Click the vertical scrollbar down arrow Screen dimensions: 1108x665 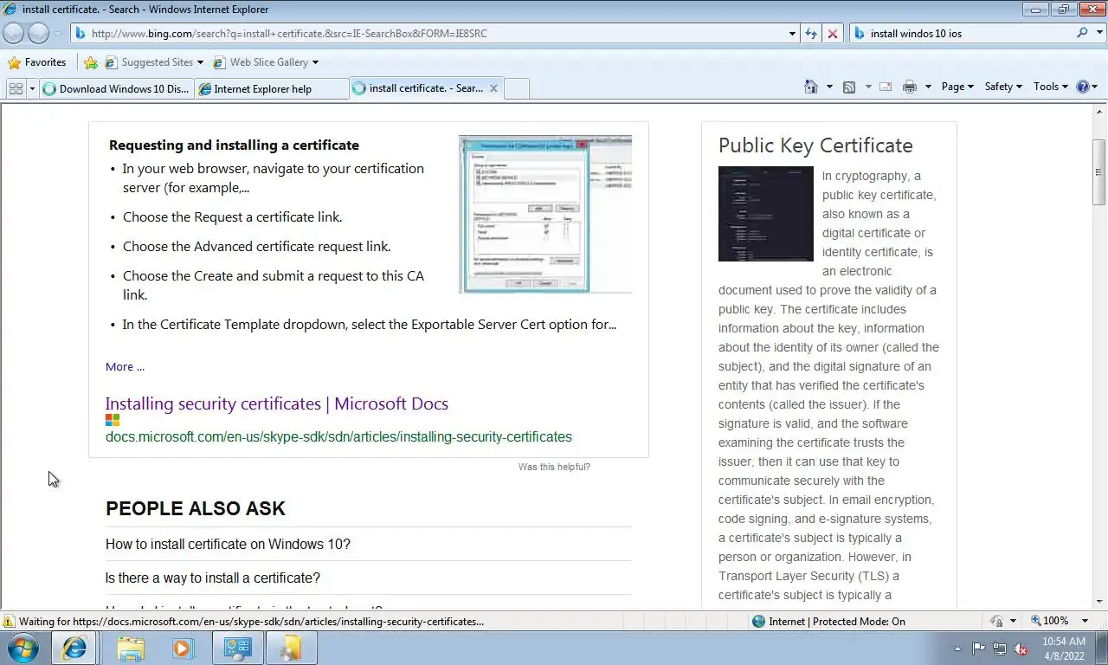[x=1099, y=602]
